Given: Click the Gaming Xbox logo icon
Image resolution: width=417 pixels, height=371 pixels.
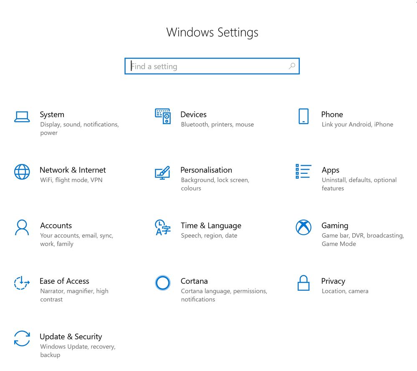Looking at the screenshot, I should [x=303, y=227].
